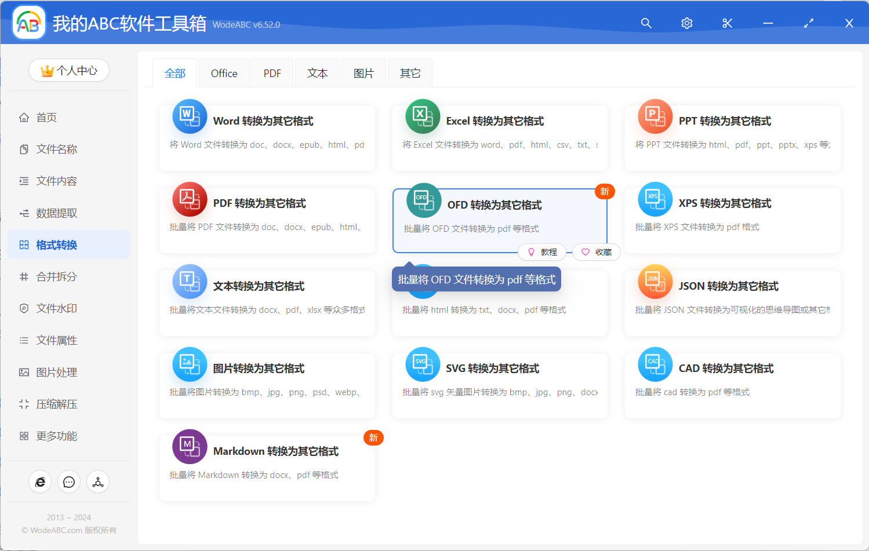Open the settings gear icon

[686, 23]
